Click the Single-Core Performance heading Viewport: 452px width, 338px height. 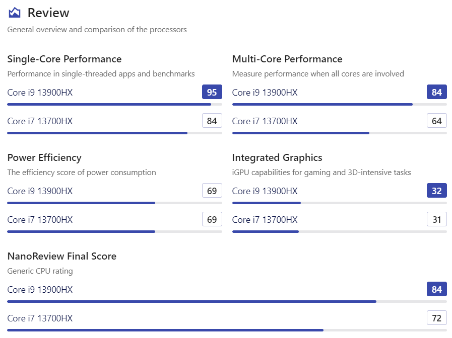tap(64, 59)
